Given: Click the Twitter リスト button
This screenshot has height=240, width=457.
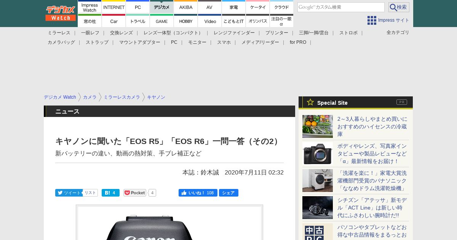Looking at the screenshot, I should [90, 193].
